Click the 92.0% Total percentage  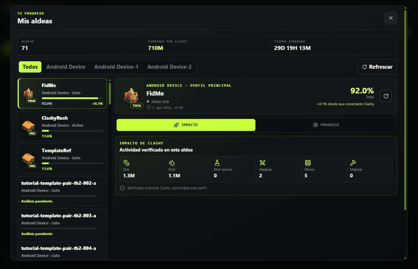click(362, 91)
